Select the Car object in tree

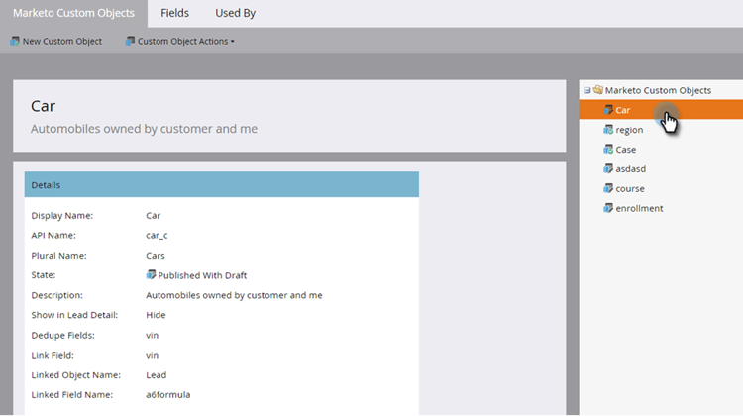click(x=661, y=110)
